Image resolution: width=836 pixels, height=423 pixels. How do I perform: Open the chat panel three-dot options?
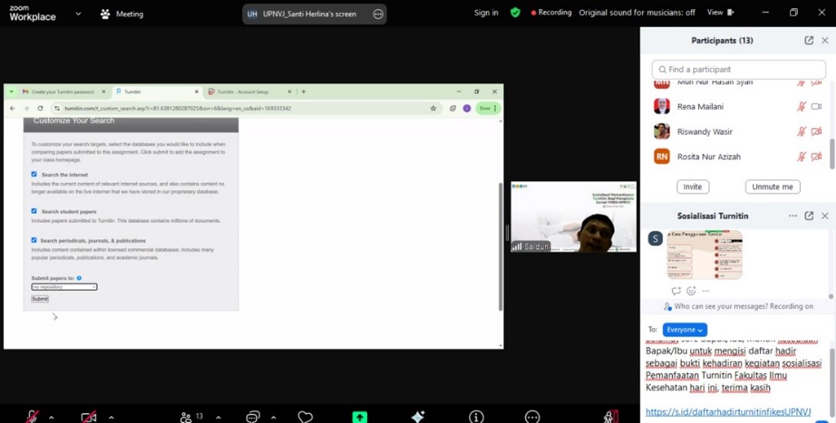click(793, 216)
